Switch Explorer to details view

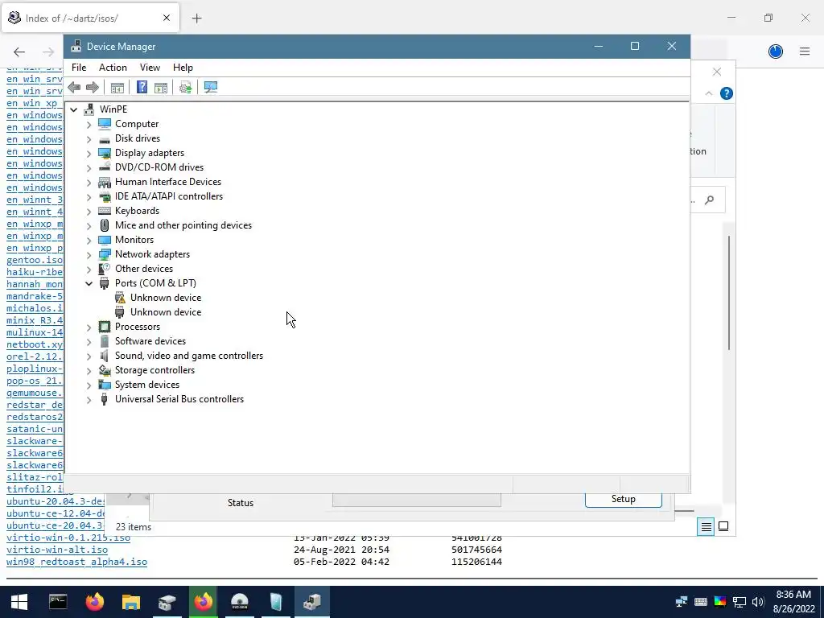pos(707,526)
